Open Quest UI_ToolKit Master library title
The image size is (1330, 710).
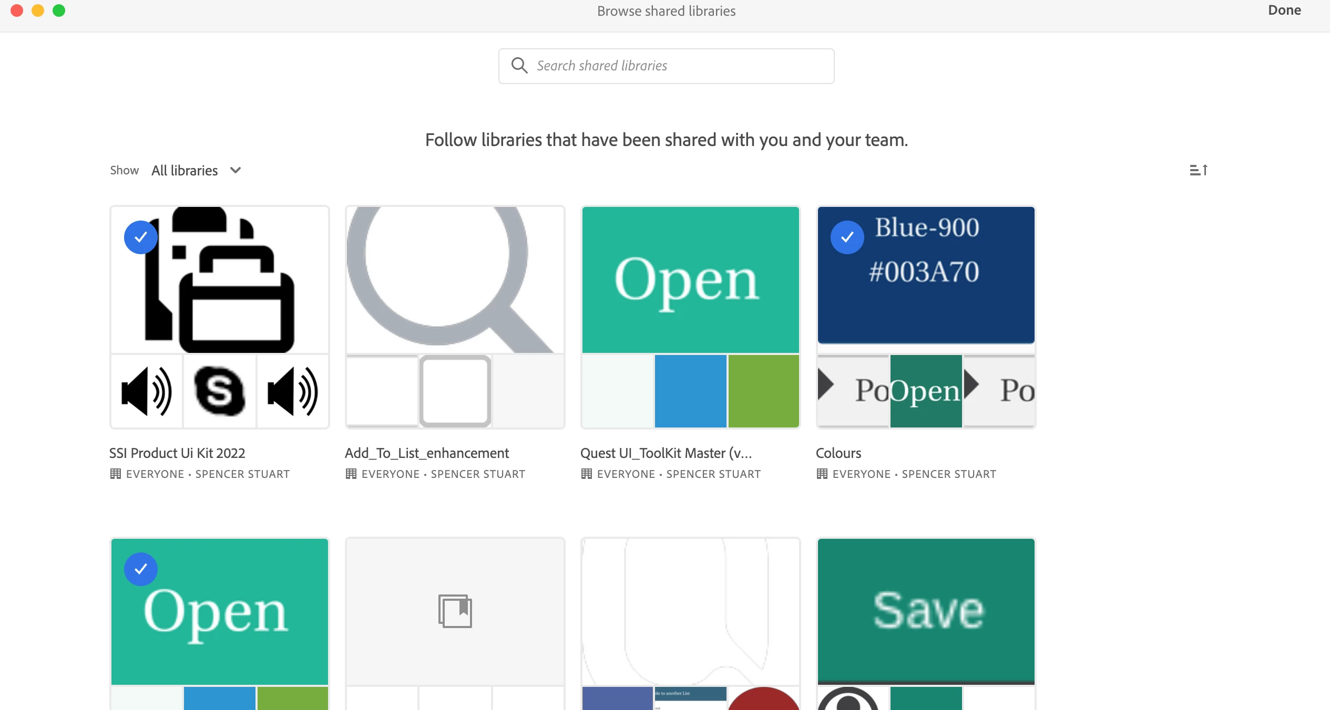(x=666, y=453)
